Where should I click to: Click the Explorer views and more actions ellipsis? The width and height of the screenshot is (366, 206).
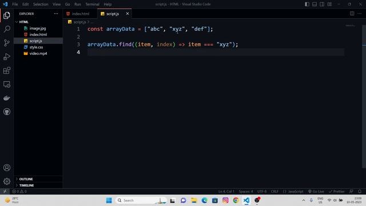[x=56, y=14]
